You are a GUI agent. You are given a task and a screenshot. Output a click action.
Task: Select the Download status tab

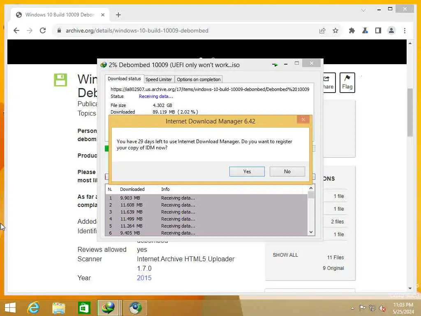[x=124, y=79]
